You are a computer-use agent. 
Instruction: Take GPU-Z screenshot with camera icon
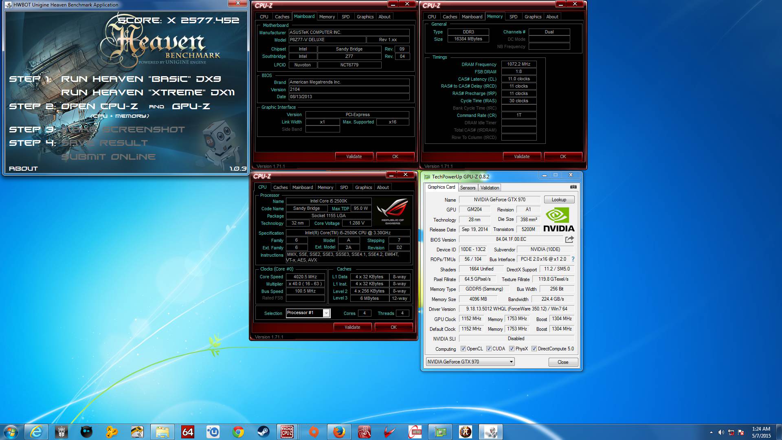(x=573, y=187)
